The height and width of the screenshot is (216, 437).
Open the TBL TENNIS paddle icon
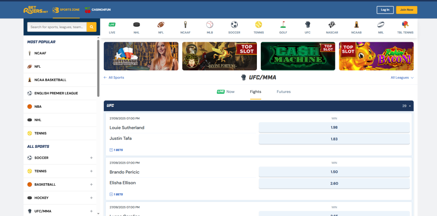[x=405, y=24]
